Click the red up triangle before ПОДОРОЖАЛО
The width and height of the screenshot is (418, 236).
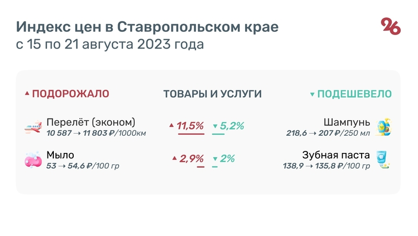pyautogui.click(x=27, y=94)
